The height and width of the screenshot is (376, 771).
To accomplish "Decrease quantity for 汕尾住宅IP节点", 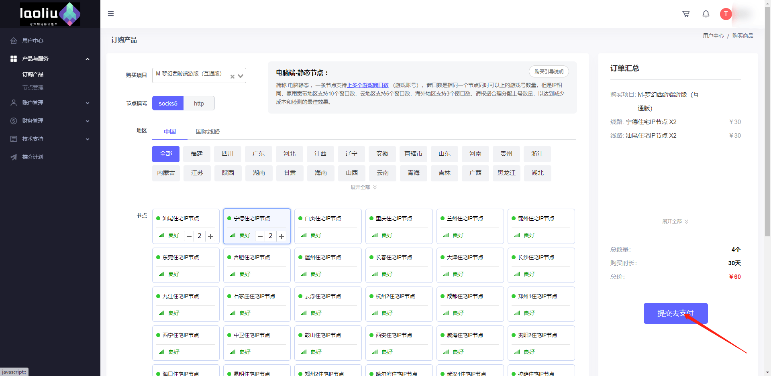I will pyautogui.click(x=189, y=236).
